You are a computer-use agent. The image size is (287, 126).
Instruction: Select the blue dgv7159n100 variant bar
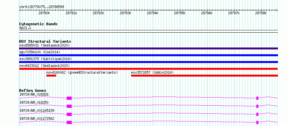148,55
